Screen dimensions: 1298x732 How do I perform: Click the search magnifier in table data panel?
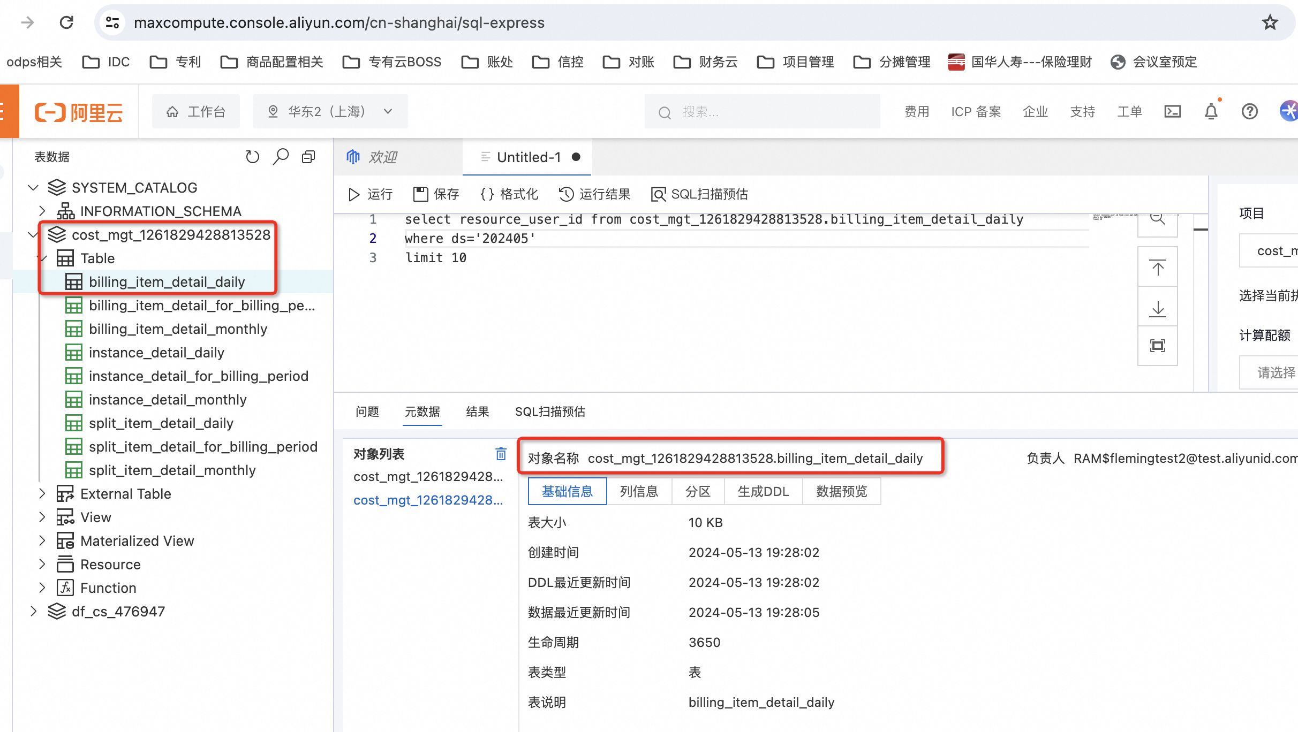click(x=281, y=157)
